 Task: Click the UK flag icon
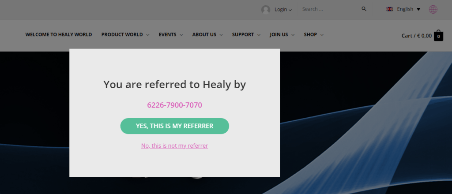pyautogui.click(x=389, y=9)
